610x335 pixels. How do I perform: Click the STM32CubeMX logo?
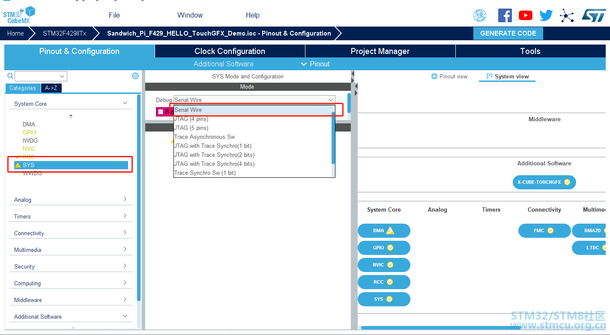[19, 15]
